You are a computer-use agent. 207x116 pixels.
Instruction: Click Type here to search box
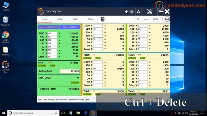[33, 113]
